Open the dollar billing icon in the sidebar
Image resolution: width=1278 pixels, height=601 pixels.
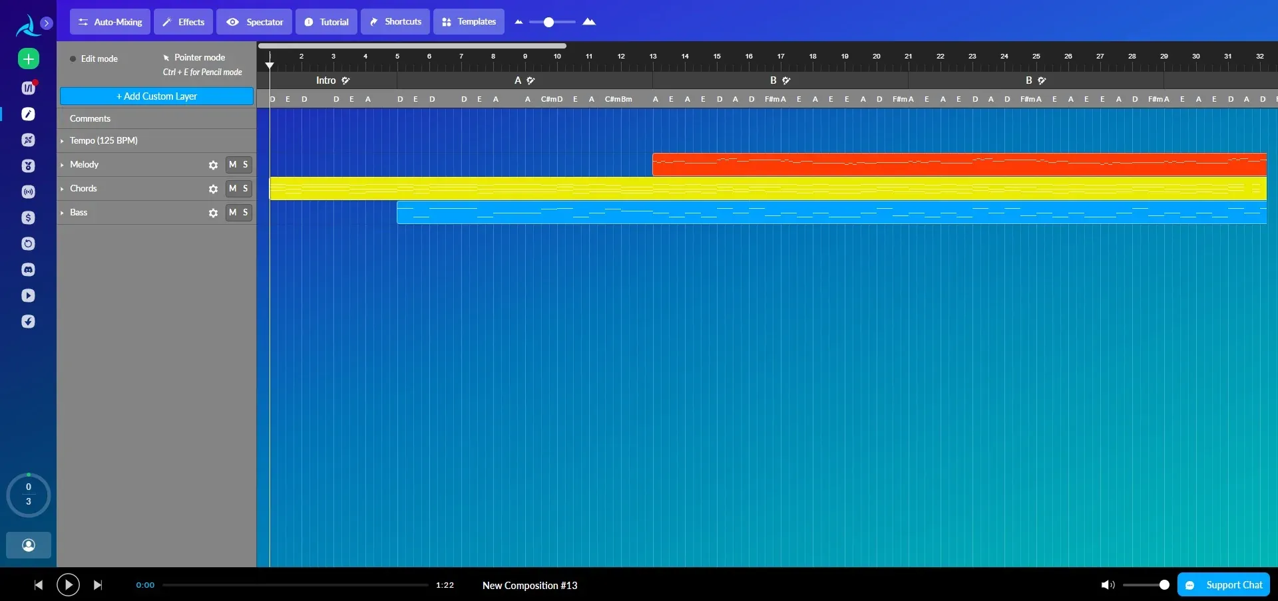pyautogui.click(x=28, y=218)
